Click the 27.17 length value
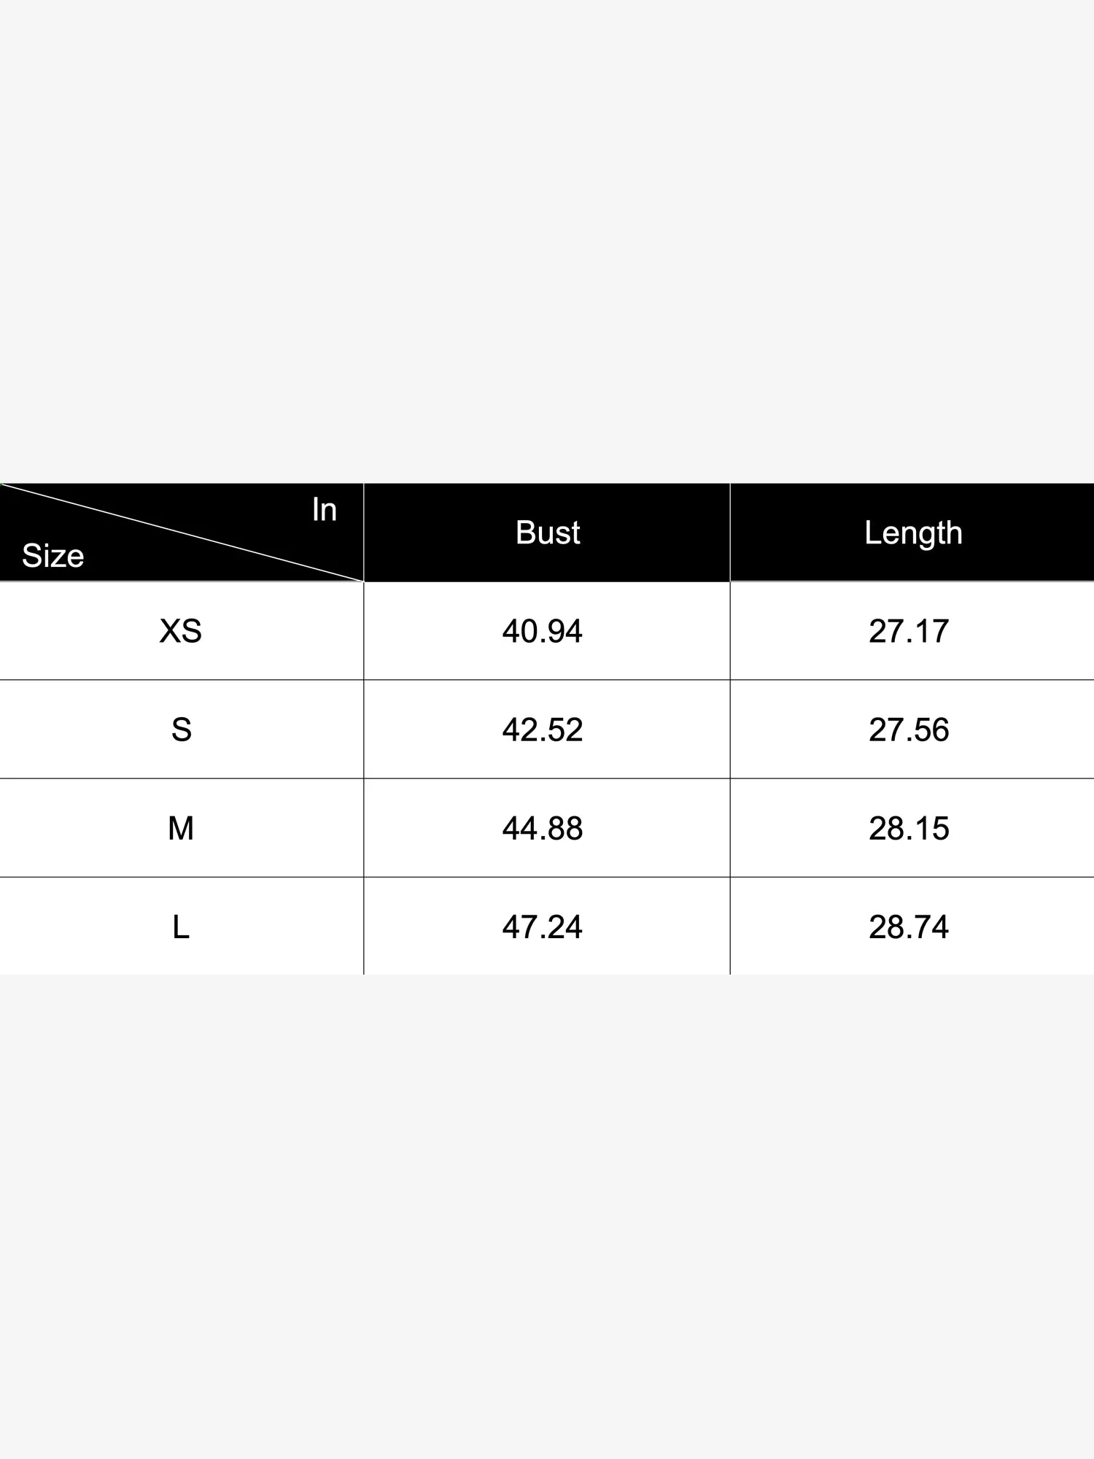This screenshot has width=1094, height=1459. [909, 631]
